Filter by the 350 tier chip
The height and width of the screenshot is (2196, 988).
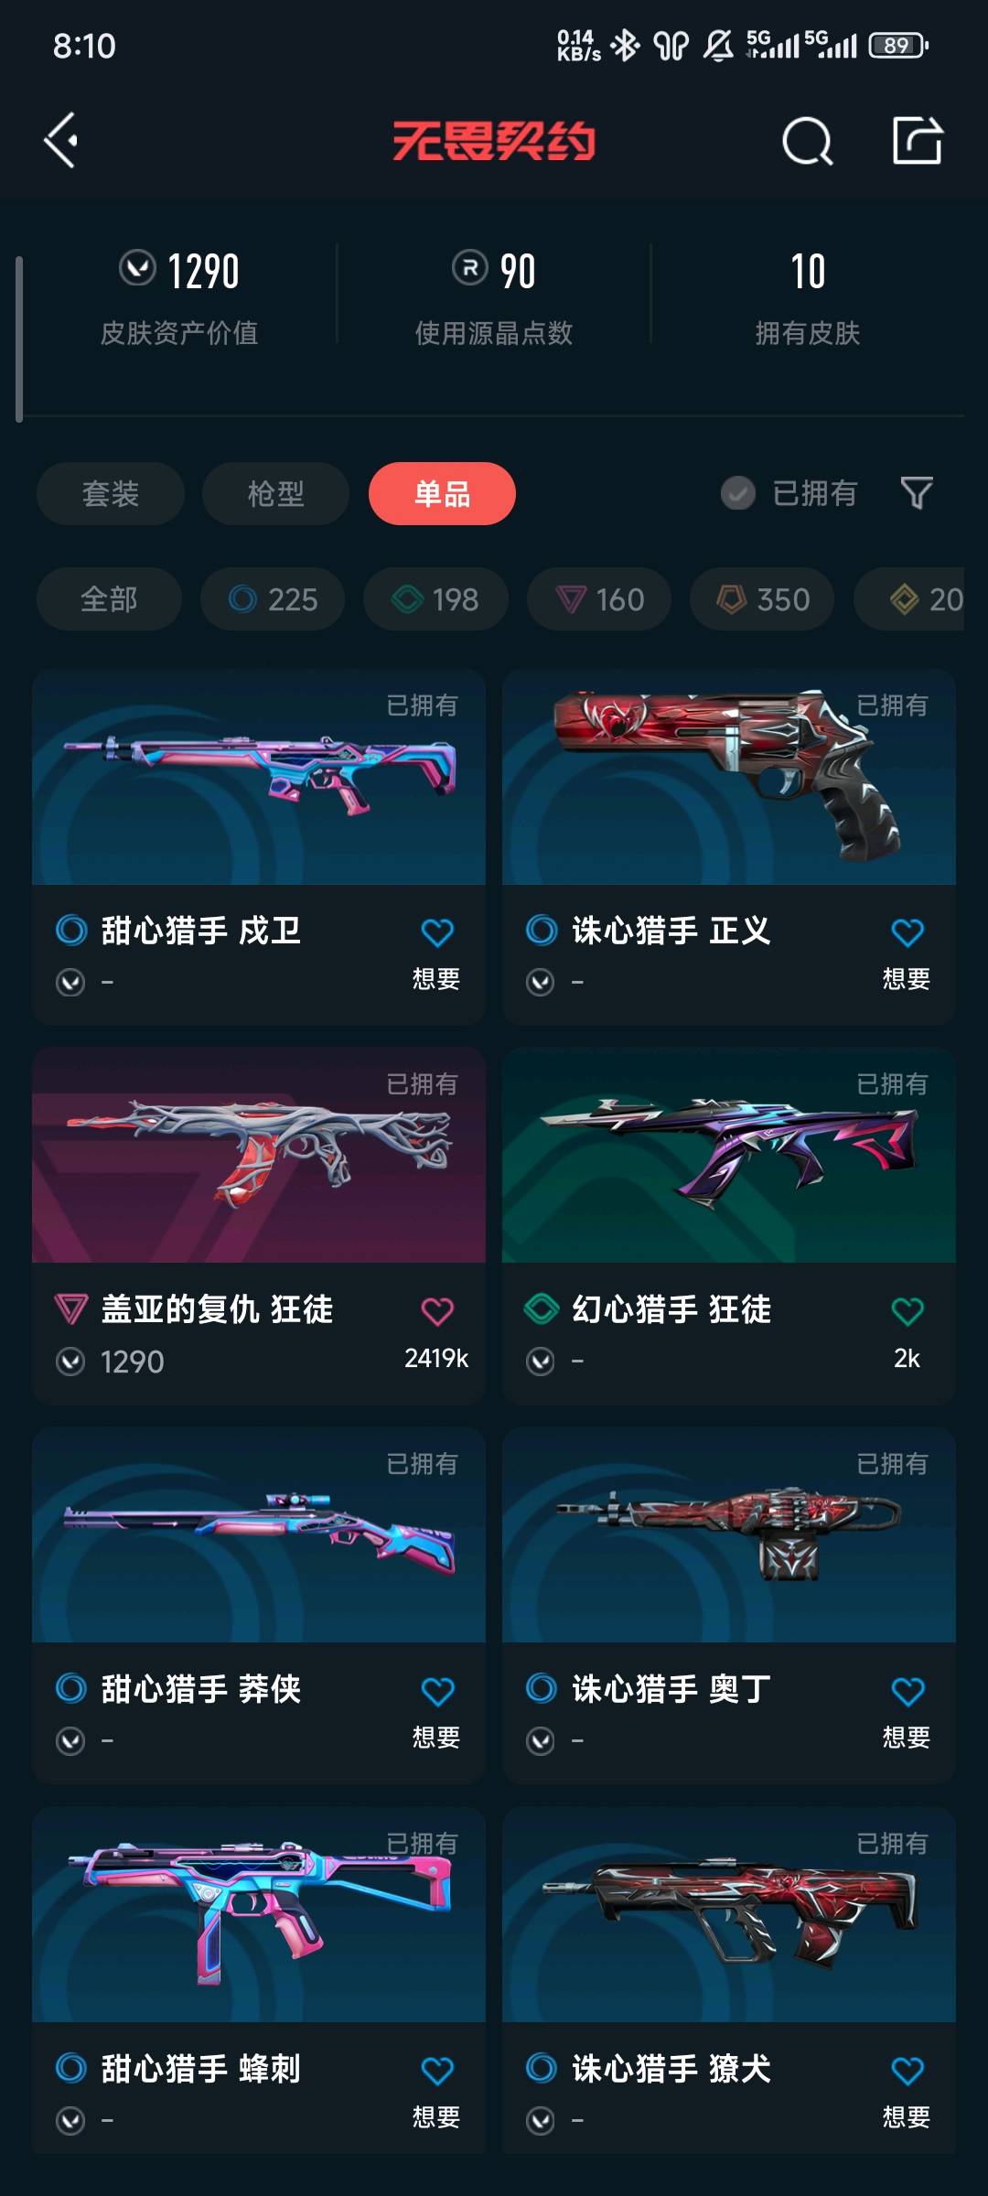point(762,599)
